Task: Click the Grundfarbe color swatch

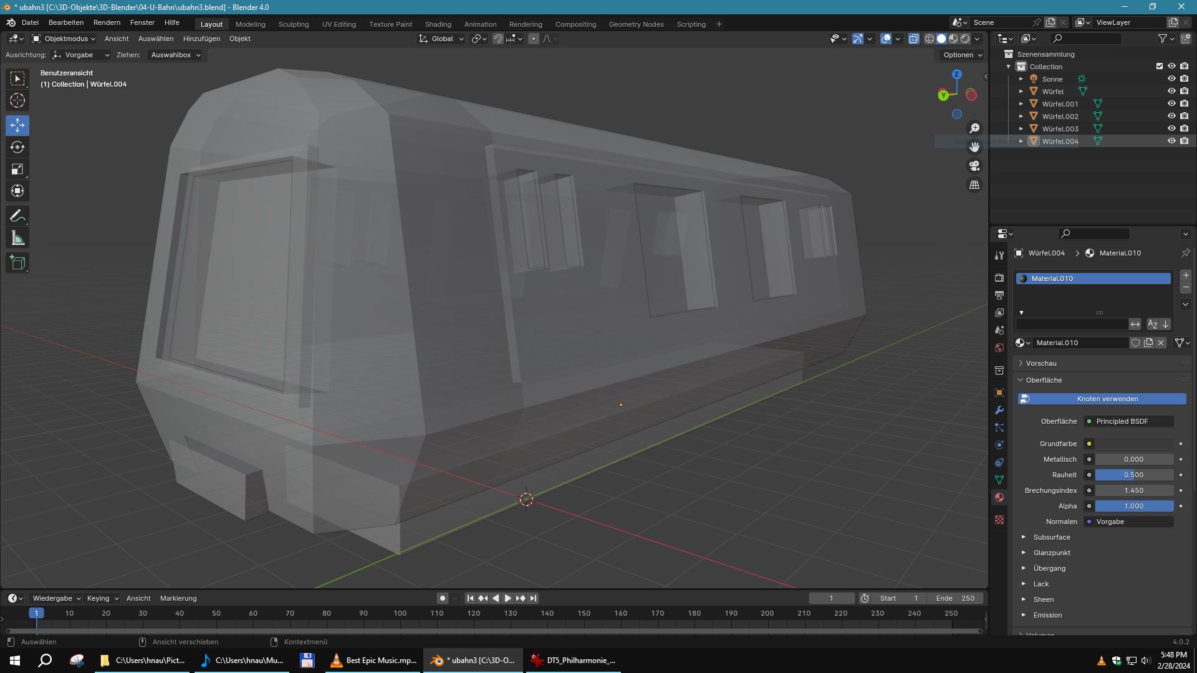Action: tap(1134, 444)
